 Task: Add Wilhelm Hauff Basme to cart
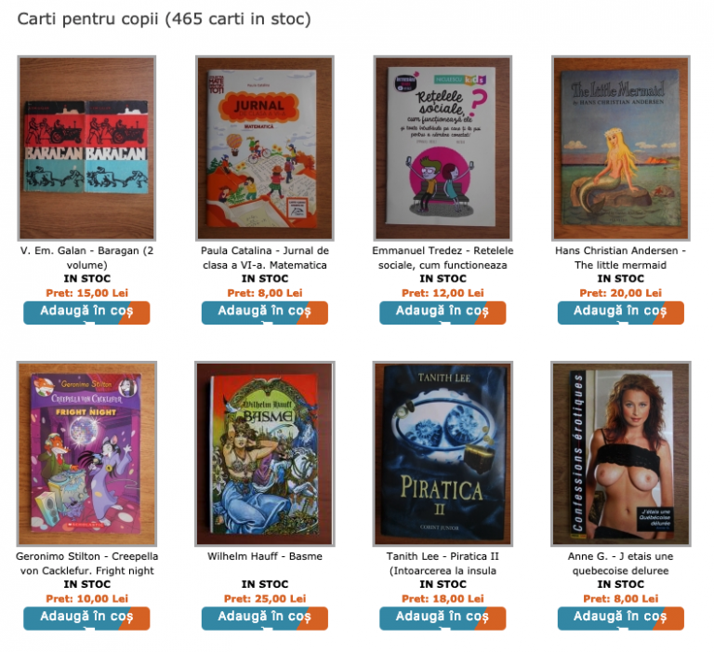click(x=265, y=619)
